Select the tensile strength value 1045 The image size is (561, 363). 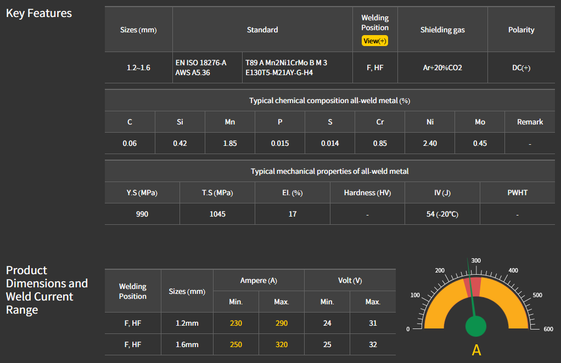click(217, 214)
